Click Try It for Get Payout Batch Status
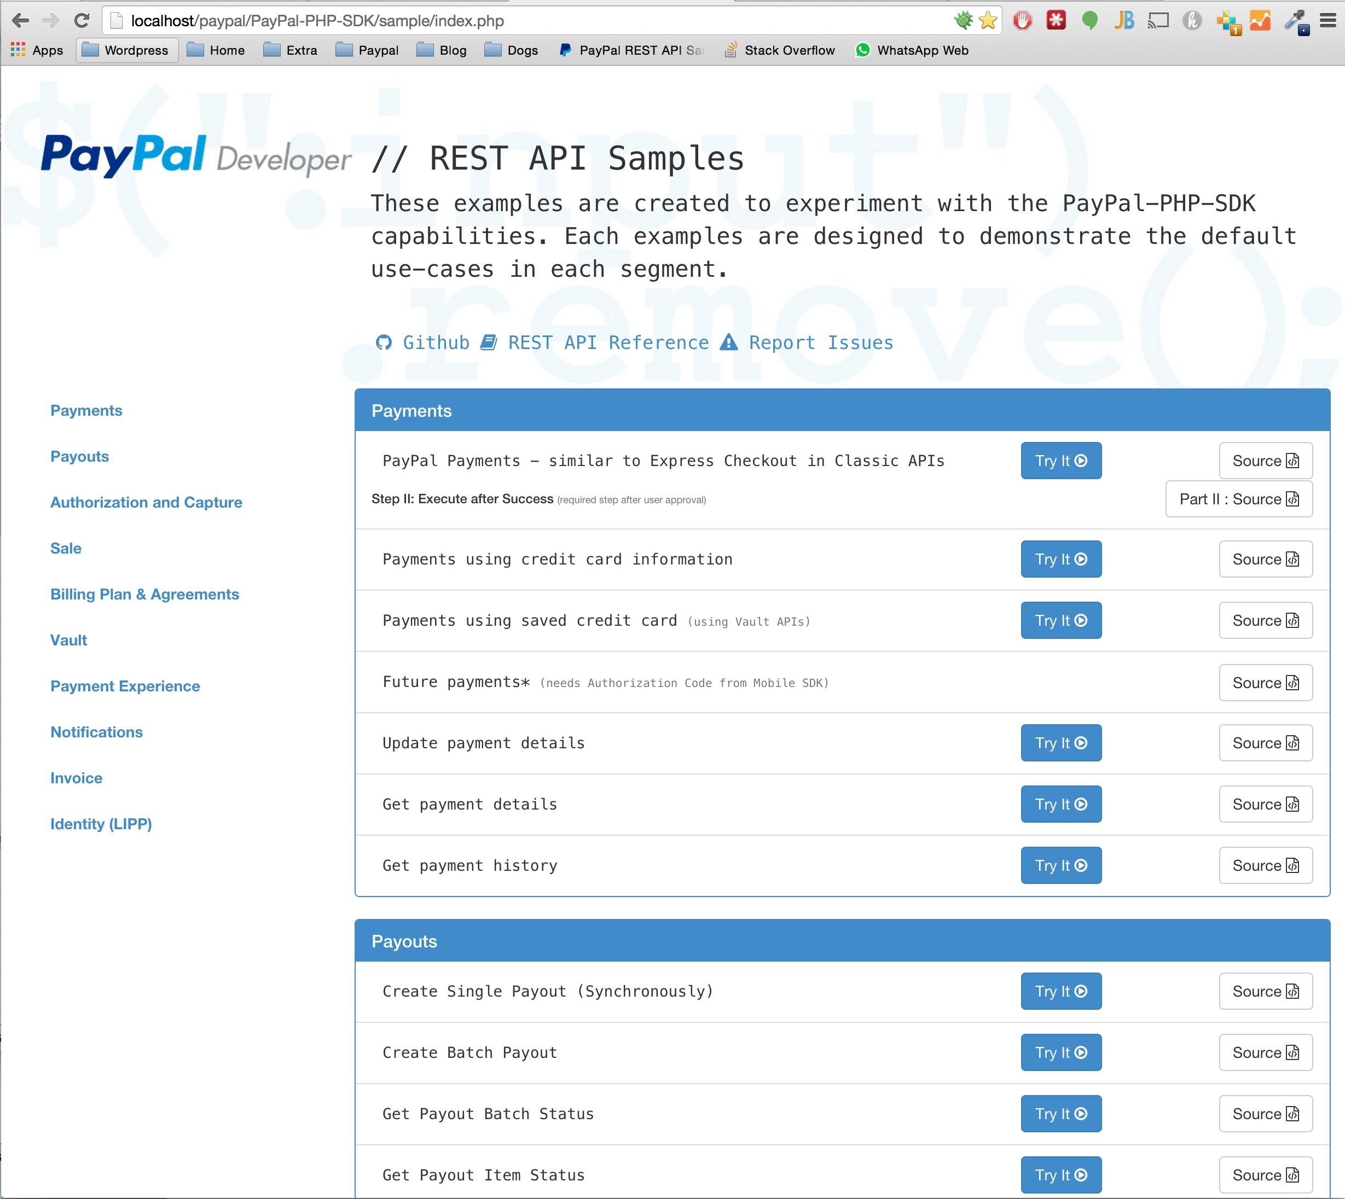 [1059, 1112]
